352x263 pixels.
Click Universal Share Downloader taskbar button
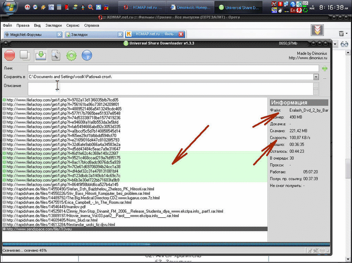point(239,8)
